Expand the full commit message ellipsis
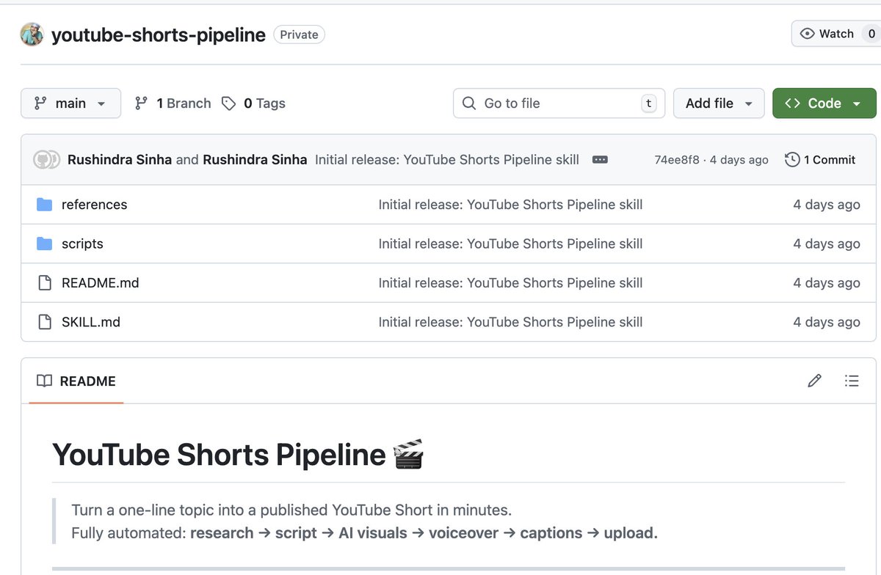The width and height of the screenshot is (881, 575). (600, 159)
